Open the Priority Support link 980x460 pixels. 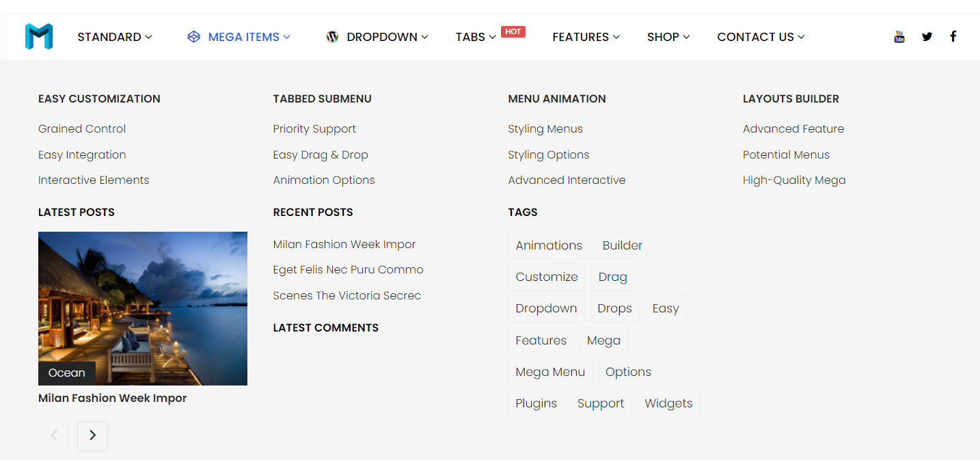pos(314,128)
